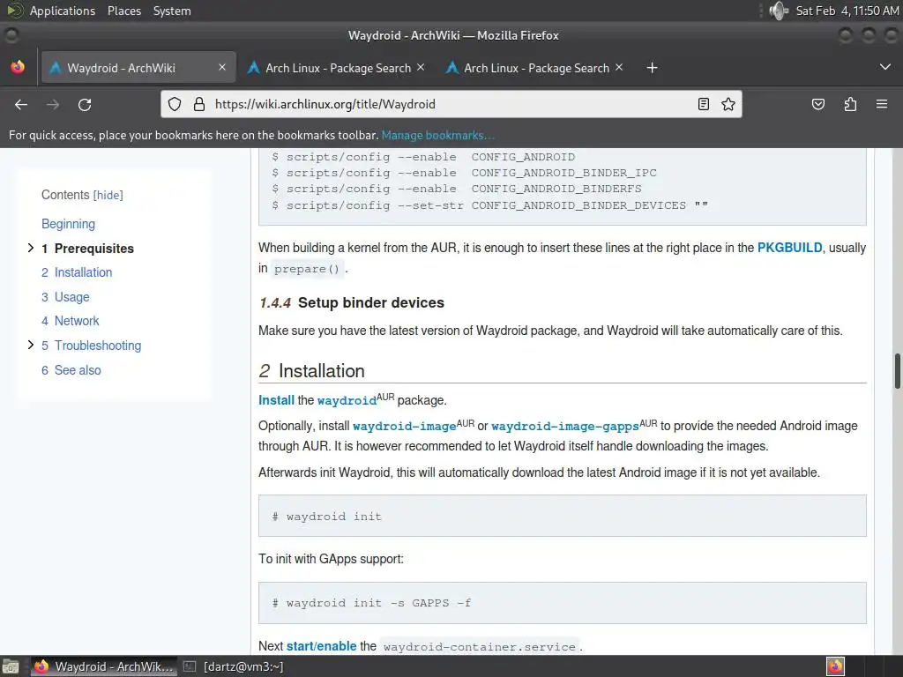Image resolution: width=903 pixels, height=677 pixels.
Task: Select Waydroid - ArchWiki taskbar button
Action: click(104, 666)
